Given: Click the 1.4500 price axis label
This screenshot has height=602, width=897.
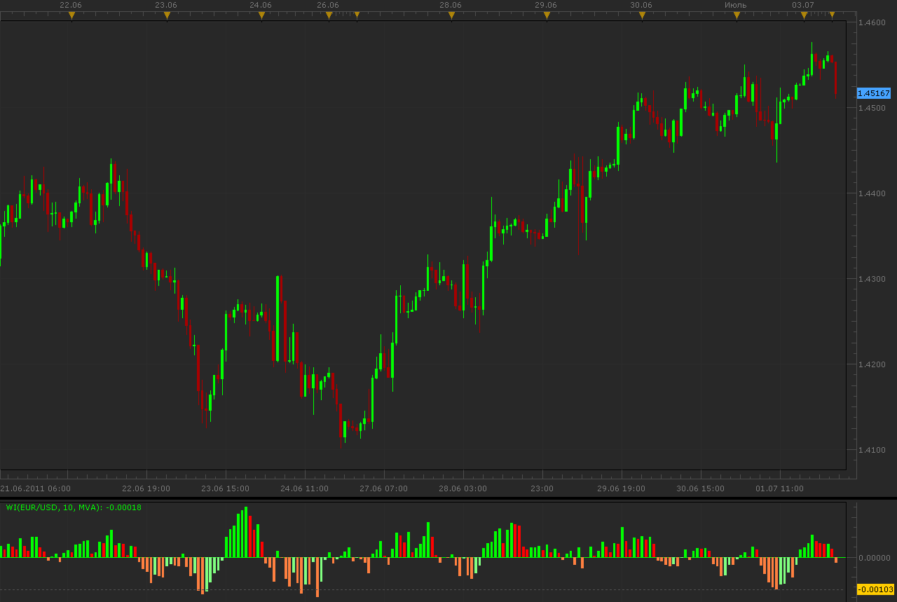Looking at the screenshot, I should pyautogui.click(x=872, y=108).
